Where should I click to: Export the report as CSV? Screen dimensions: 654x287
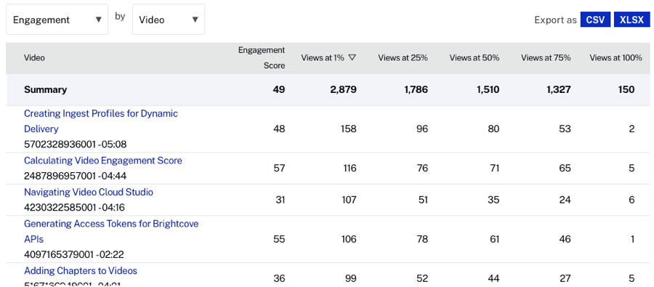click(595, 20)
